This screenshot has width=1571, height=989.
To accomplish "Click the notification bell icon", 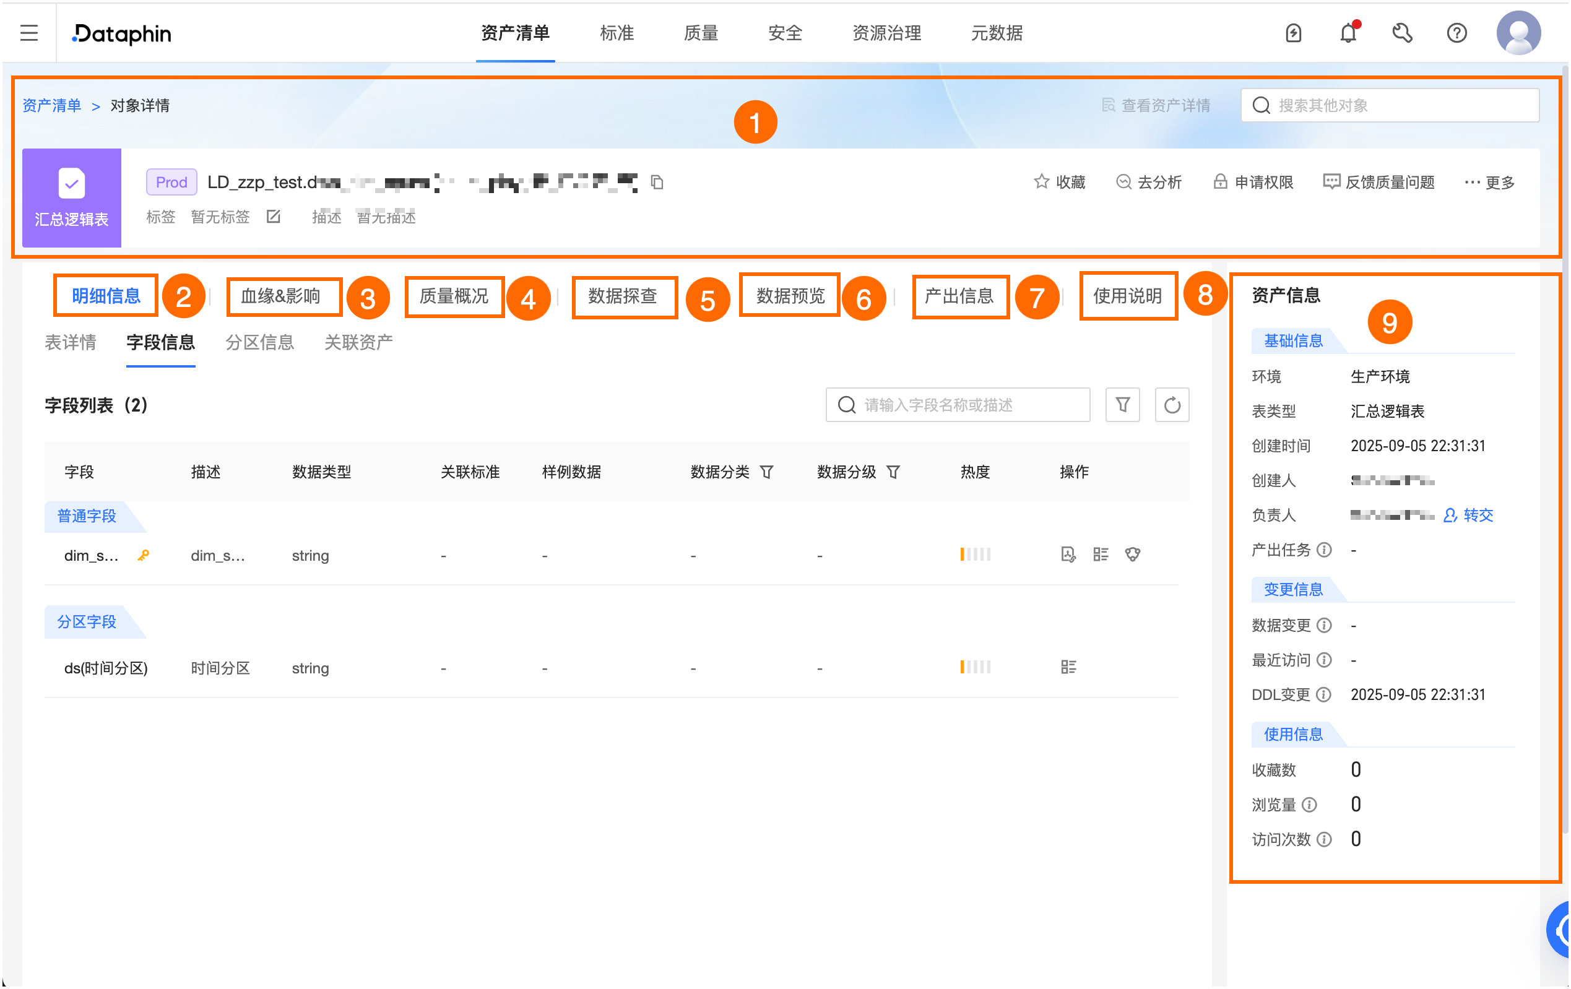I will (x=1348, y=33).
